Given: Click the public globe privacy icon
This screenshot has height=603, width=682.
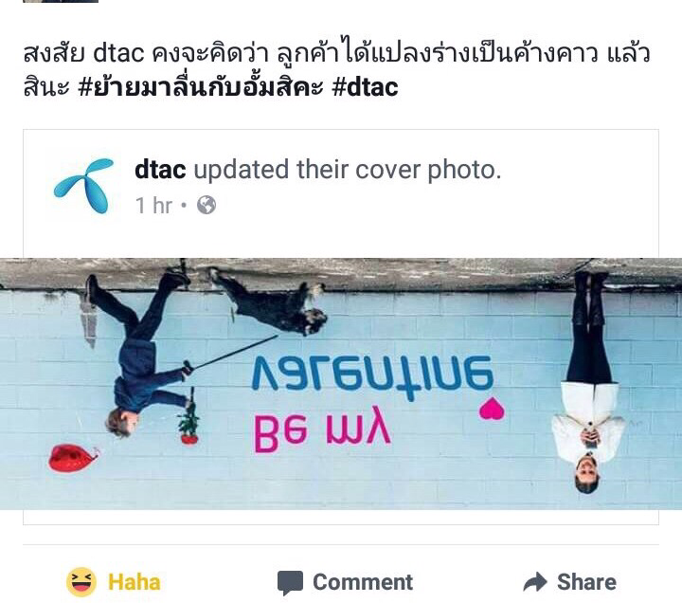Looking at the screenshot, I should point(206,205).
